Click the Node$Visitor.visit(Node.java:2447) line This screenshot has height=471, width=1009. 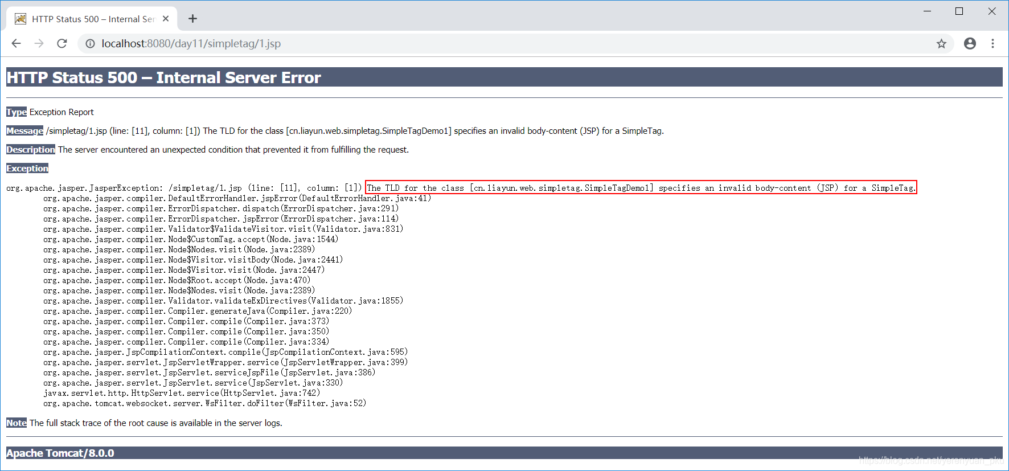point(184,270)
